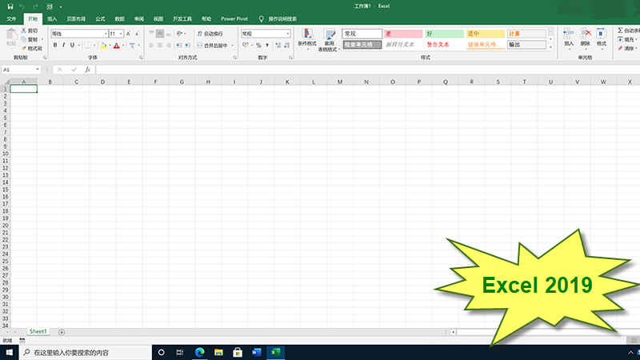
Task: Select the Sheet1 tab
Action: point(38,332)
